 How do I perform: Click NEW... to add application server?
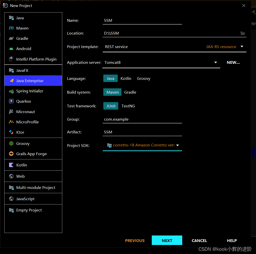point(233,63)
